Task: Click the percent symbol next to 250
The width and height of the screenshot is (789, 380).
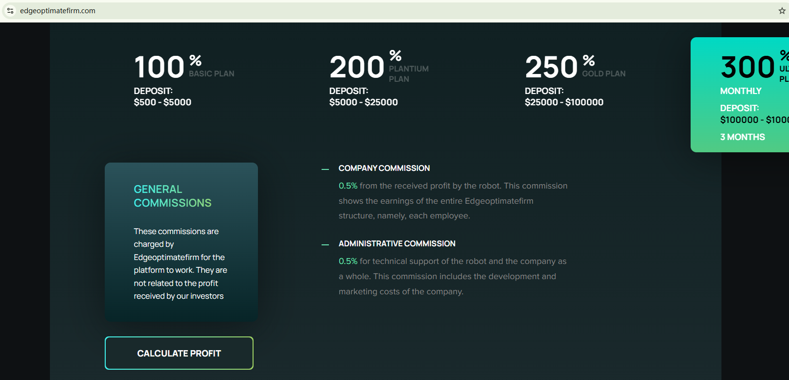Action: (589, 61)
